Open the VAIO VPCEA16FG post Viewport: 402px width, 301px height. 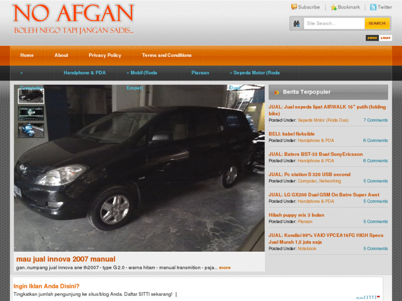[x=326, y=239]
